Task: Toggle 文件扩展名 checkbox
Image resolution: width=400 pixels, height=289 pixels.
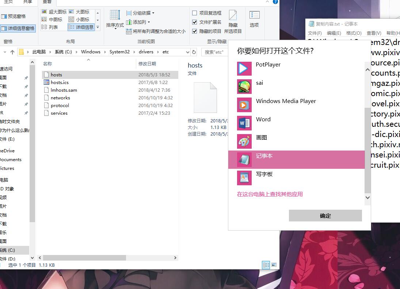Action: [x=194, y=22]
